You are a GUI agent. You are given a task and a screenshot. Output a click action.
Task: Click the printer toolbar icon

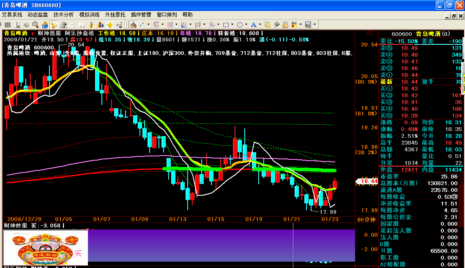[x=63, y=25]
